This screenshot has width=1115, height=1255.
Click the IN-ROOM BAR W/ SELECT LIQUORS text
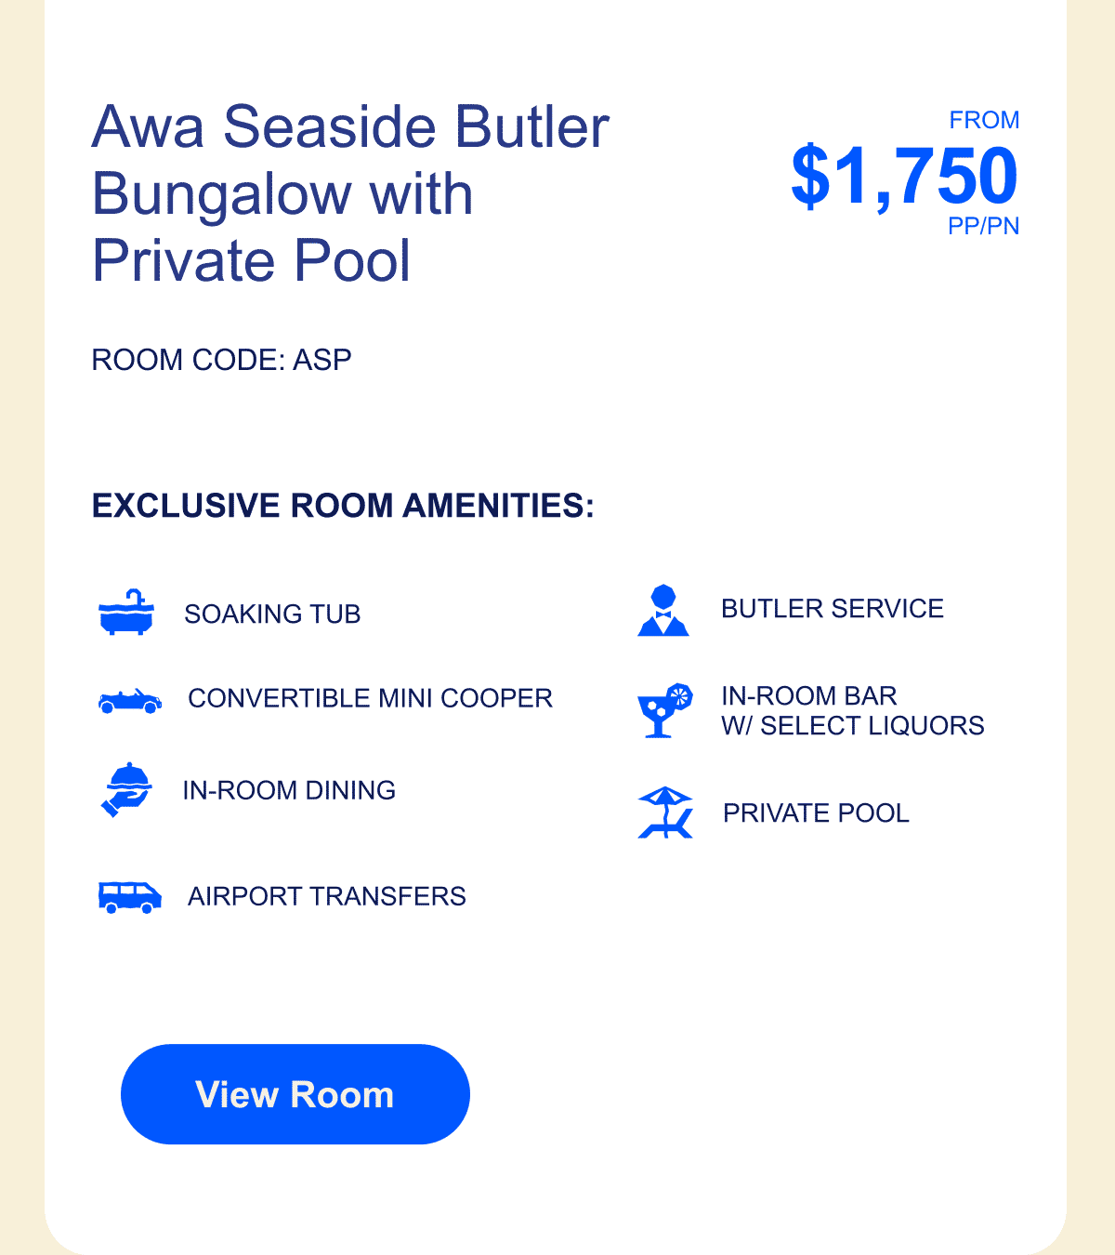[853, 711]
